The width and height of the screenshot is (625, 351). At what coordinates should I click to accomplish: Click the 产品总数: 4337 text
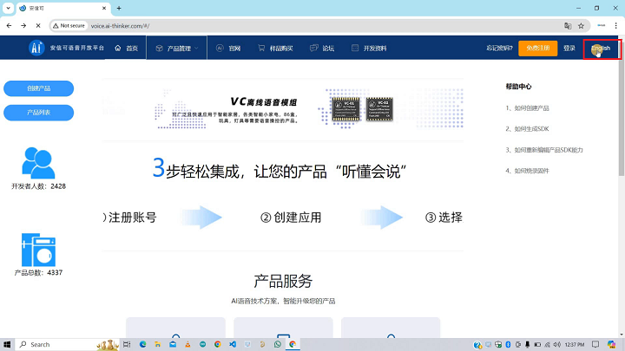click(x=38, y=273)
